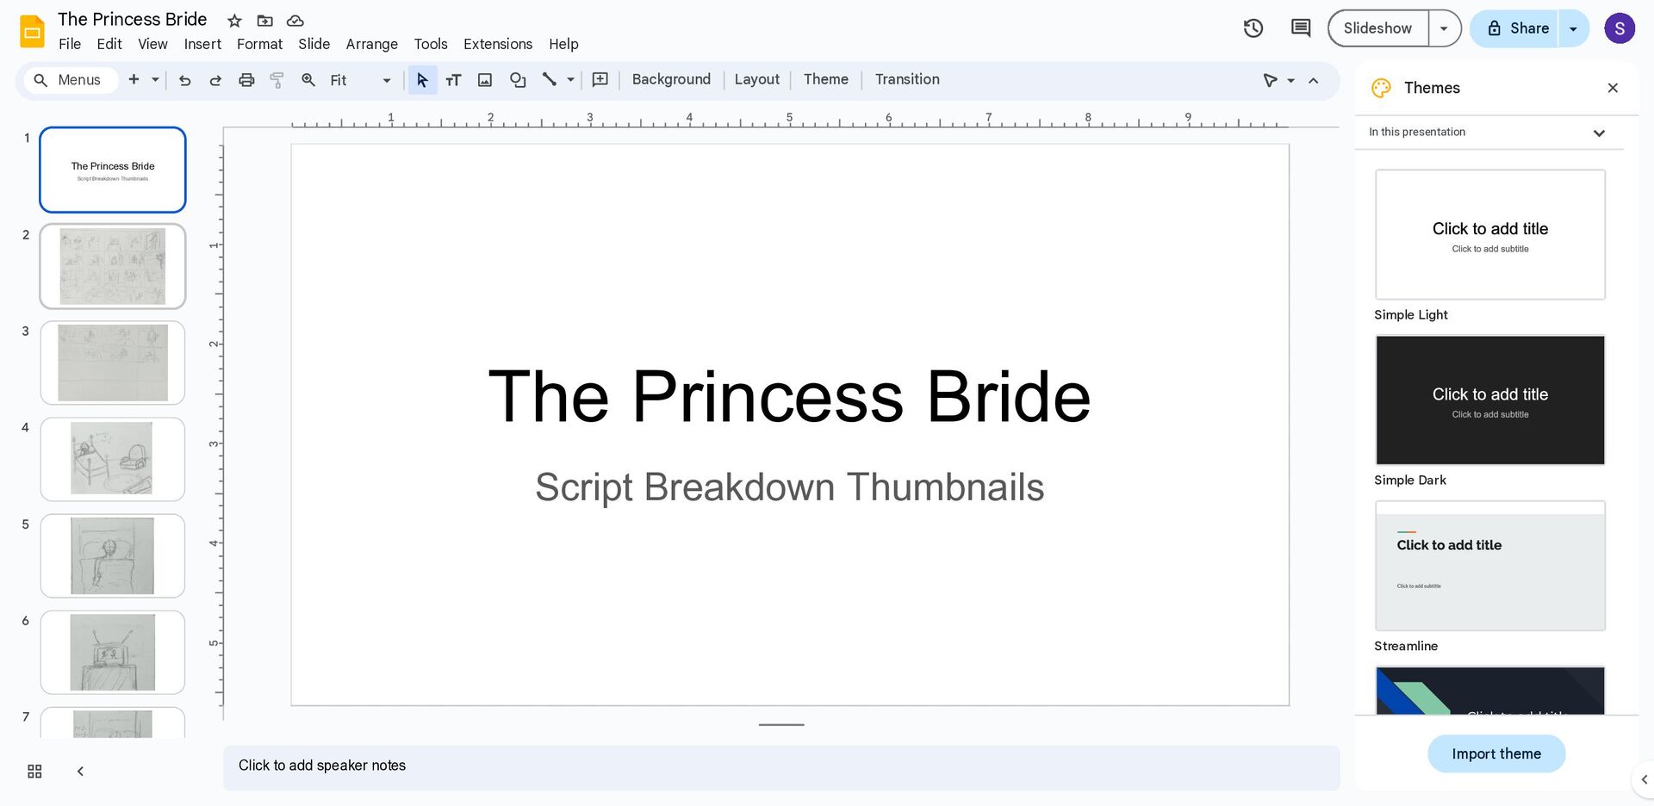Open the Shape tool
The height and width of the screenshot is (806, 1654).
(517, 80)
